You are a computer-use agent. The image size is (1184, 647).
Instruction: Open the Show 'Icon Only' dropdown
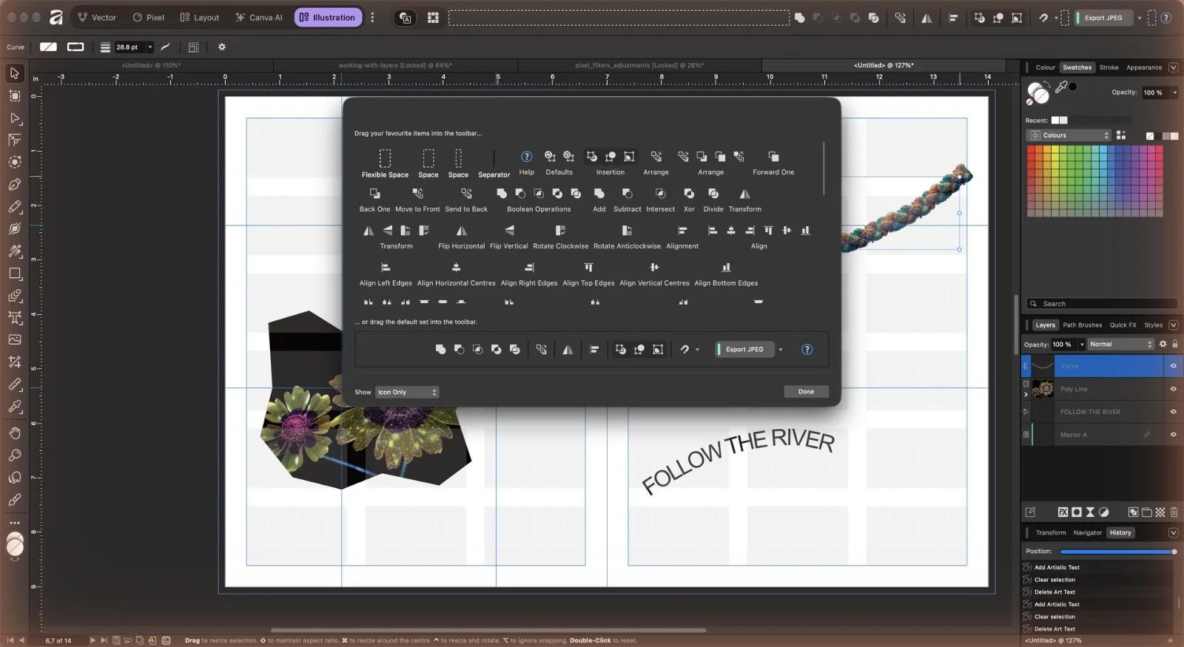(407, 392)
